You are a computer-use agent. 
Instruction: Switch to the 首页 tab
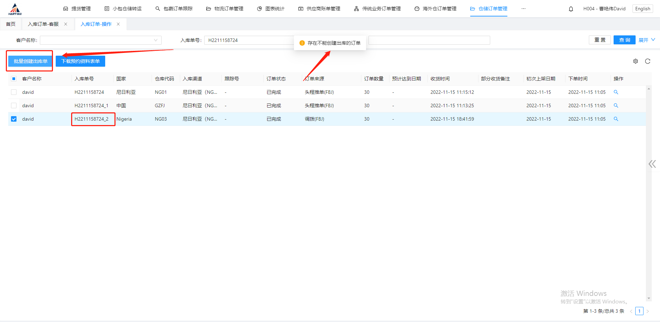(11, 24)
